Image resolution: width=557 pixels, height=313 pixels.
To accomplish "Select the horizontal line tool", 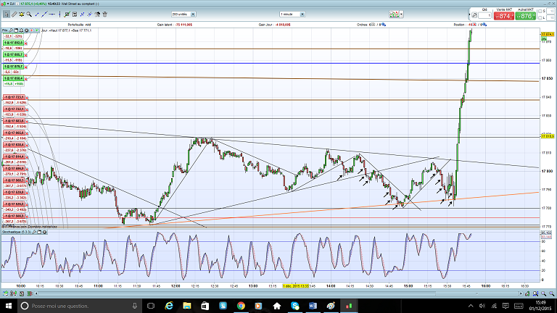I will pyautogui.click(x=52, y=14).
